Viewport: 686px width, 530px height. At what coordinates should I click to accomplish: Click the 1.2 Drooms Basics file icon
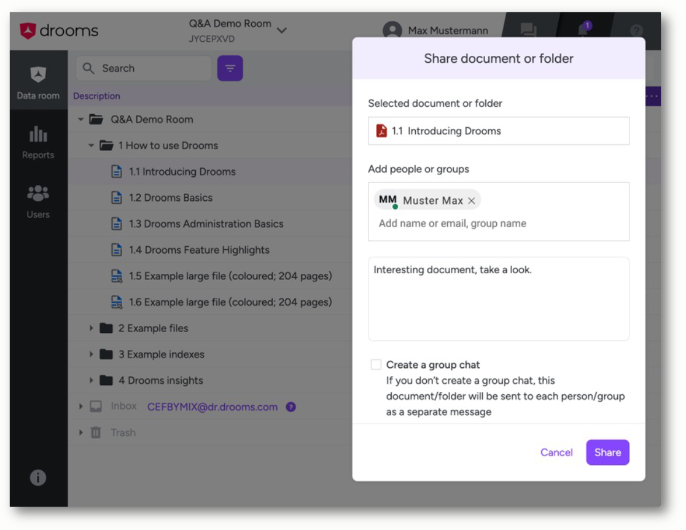pyautogui.click(x=116, y=198)
